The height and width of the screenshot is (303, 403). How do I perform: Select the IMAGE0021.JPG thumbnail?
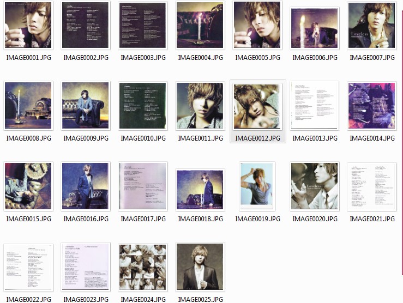tap(372, 186)
